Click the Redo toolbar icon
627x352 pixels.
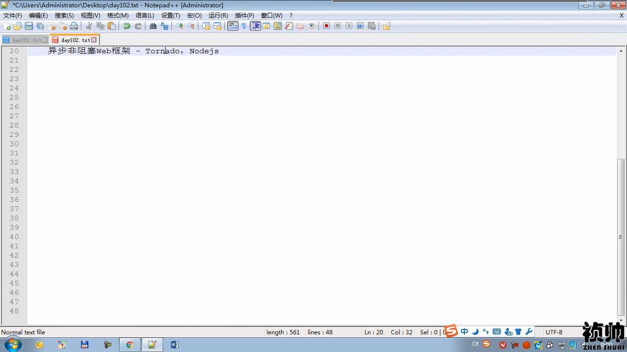coord(138,26)
